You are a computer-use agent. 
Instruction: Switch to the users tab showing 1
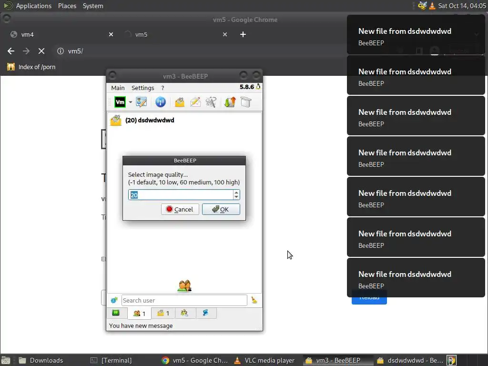(139, 314)
